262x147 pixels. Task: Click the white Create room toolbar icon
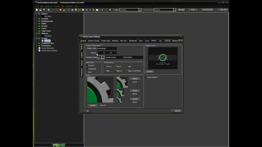97,10
